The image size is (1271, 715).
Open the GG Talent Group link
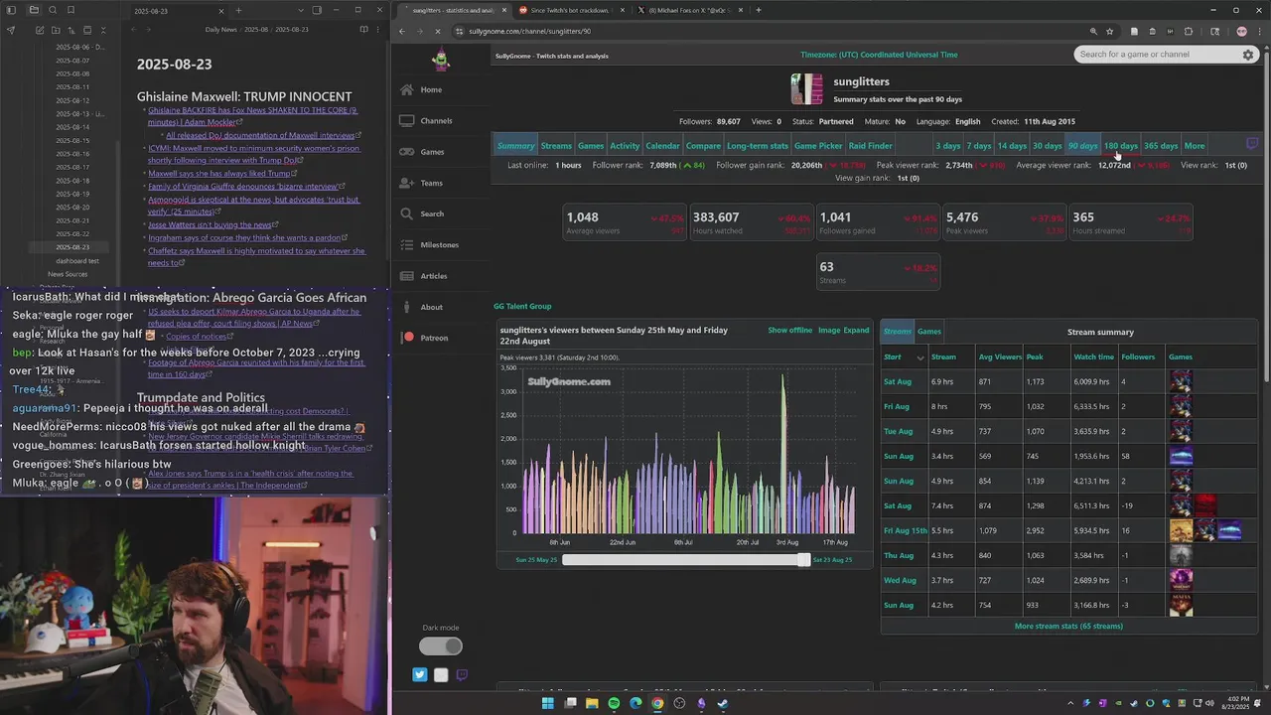coord(522,306)
